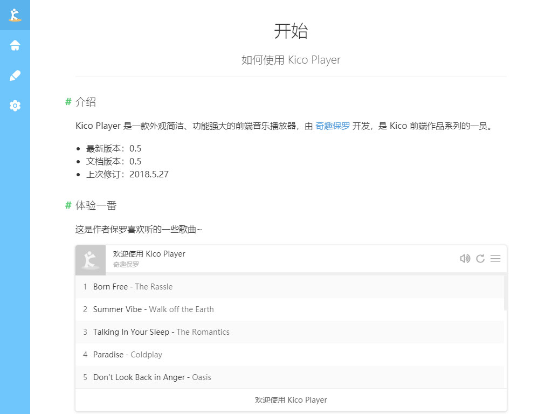This screenshot has width=552, height=414.
Task: Click the Kico logo in the sidebar
Action: [15, 15]
